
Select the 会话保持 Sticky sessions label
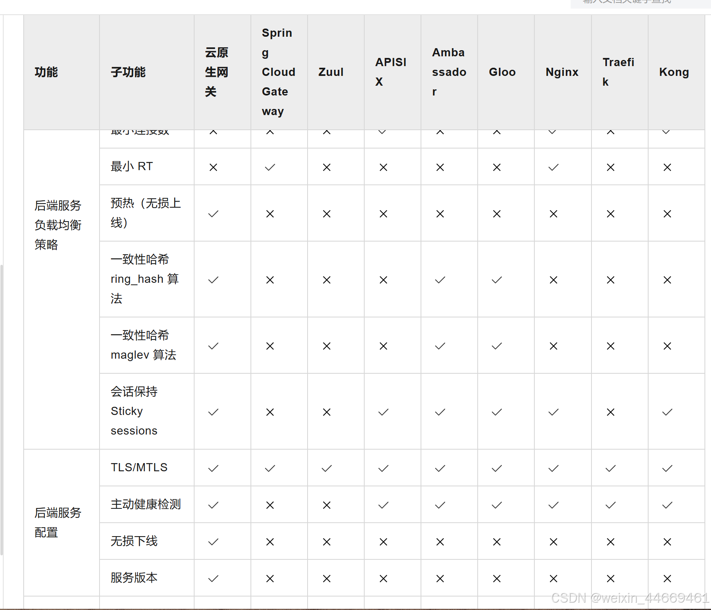coord(134,411)
